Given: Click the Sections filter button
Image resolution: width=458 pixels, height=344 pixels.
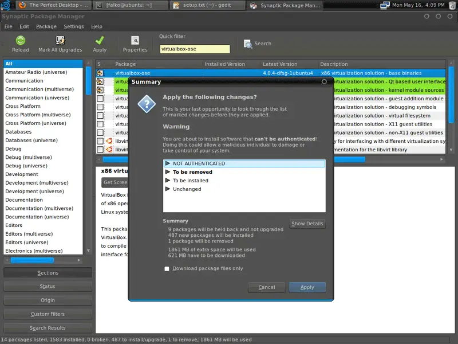Looking at the screenshot, I should (x=48, y=273).
